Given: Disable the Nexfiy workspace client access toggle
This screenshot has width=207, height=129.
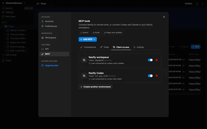Looking at the screenshot, I should point(150,60).
